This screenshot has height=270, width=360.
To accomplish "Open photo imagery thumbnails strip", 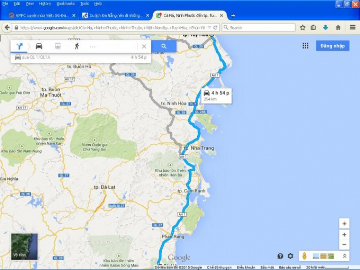I will click(324, 256).
